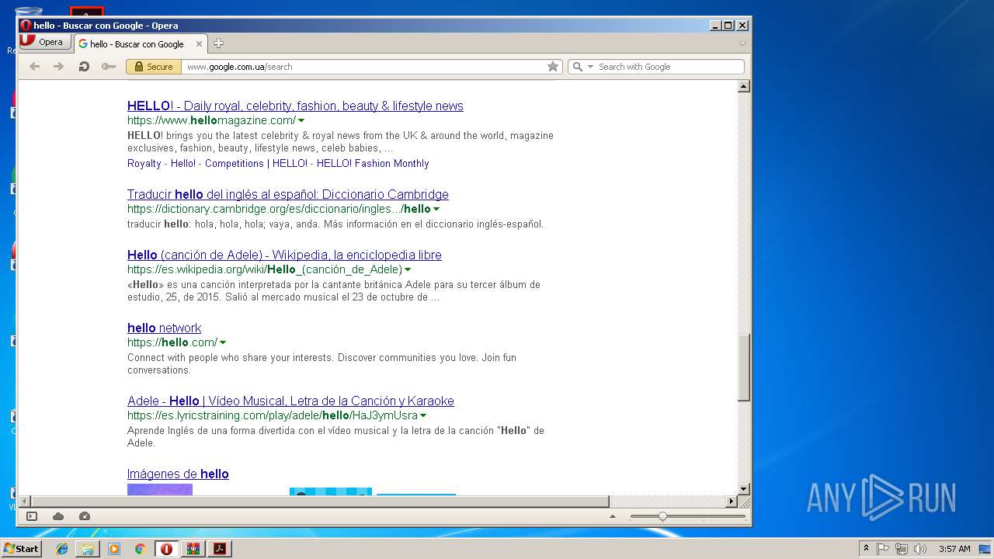Open the Windows Start menu

[x=21, y=549]
